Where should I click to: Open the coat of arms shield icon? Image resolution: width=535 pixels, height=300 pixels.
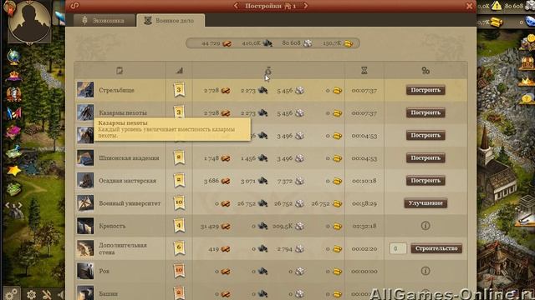pyautogui.click(x=13, y=94)
